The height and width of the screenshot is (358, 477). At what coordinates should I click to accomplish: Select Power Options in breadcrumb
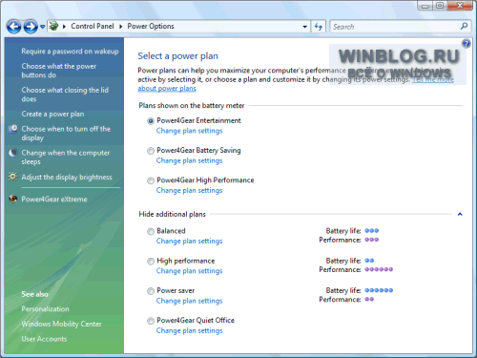click(x=151, y=26)
